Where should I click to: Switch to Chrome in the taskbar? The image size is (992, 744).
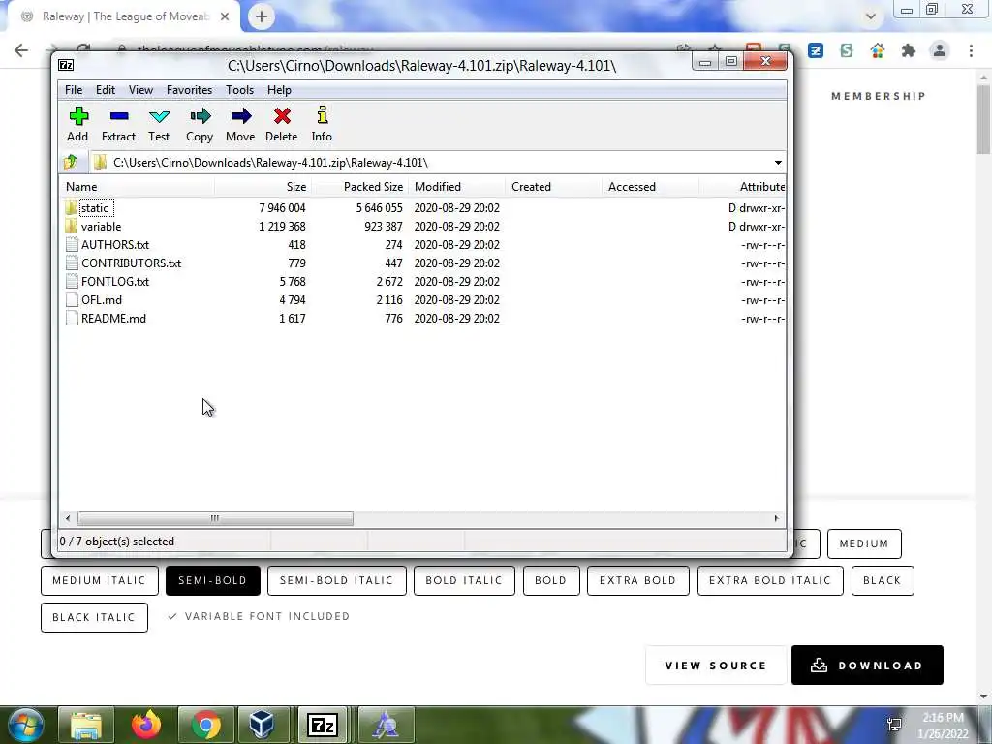pos(206,725)
